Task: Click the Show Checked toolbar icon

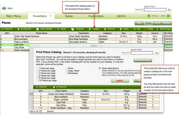Action: coord(37,29)
